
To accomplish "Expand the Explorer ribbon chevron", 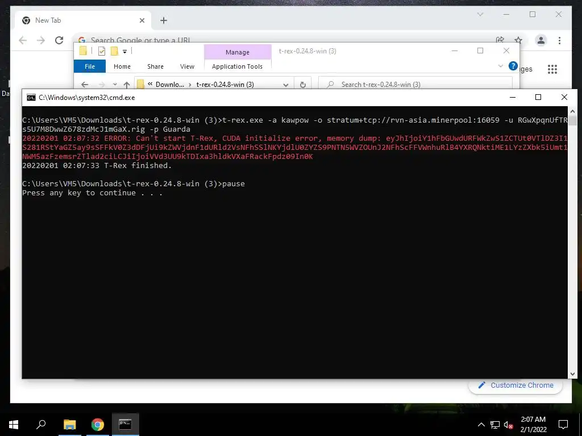I will 500,66.
